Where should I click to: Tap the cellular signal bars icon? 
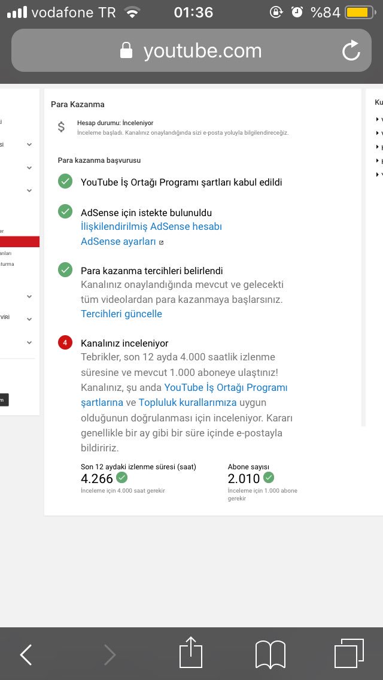pos(17,12)
